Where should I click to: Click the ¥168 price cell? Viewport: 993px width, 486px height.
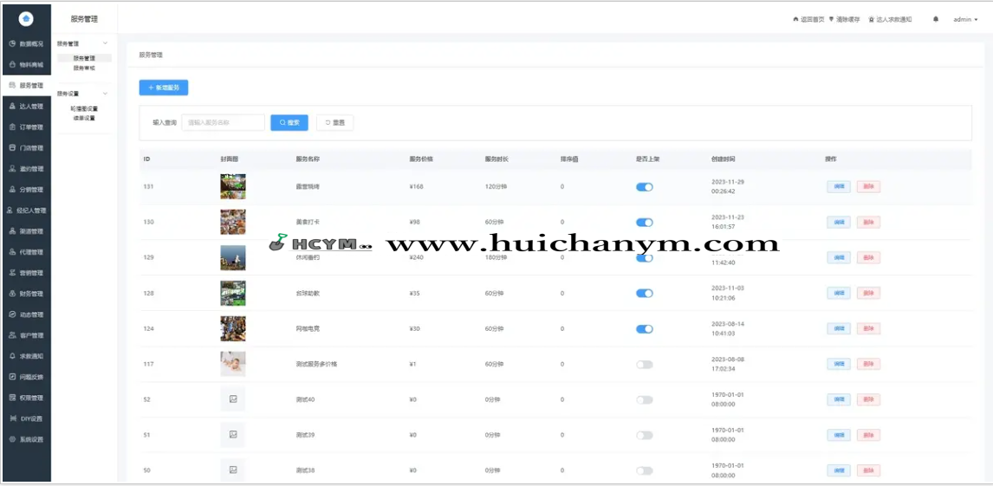(x=416, y=186)
